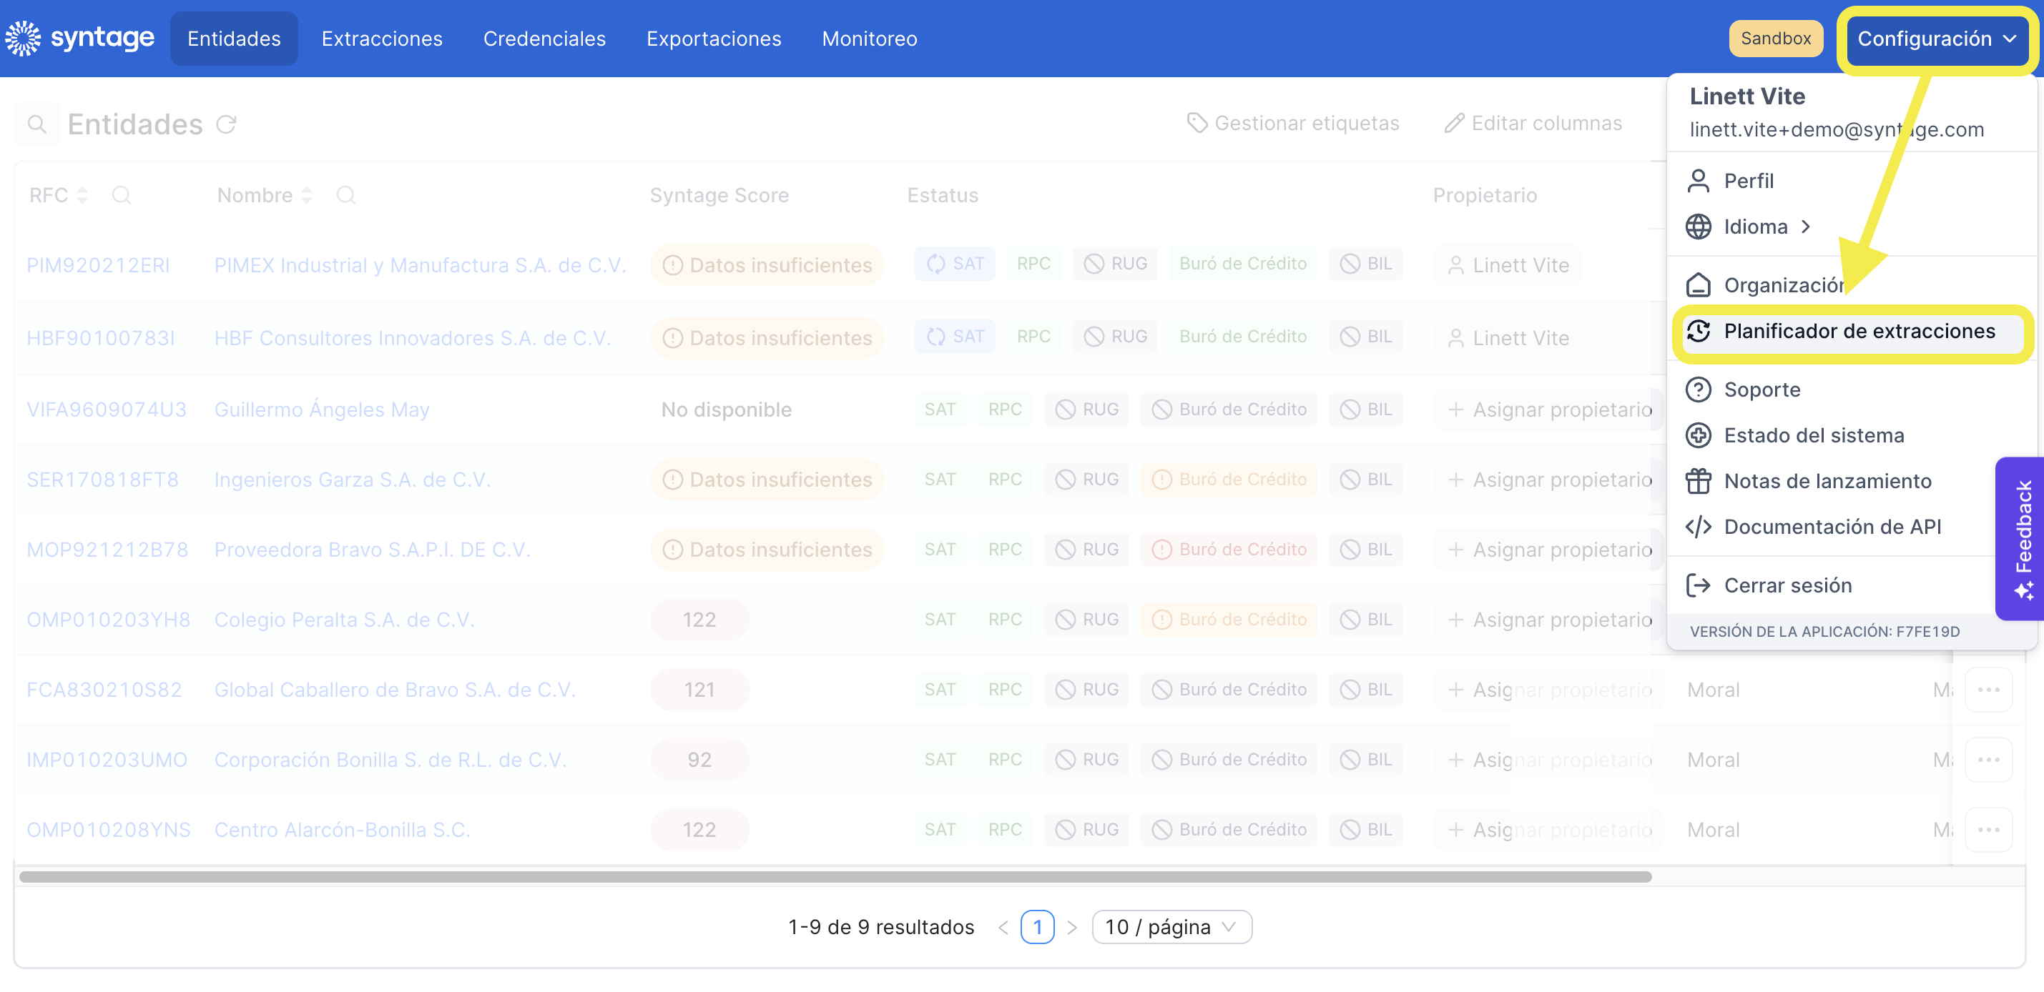
Task: Open Colegio Peralta S.A. de C.V. entity
Action: (x=345, y=620)
